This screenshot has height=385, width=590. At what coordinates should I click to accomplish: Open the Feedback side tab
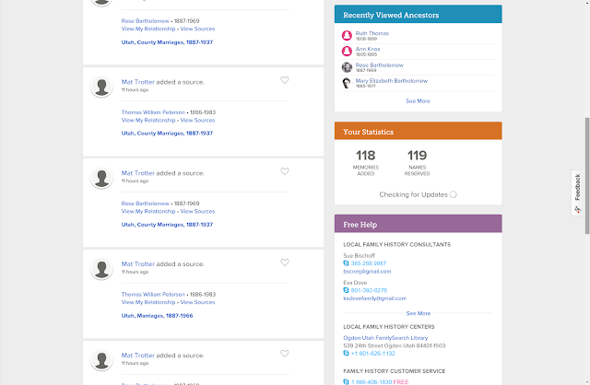[x=577, y=192]
